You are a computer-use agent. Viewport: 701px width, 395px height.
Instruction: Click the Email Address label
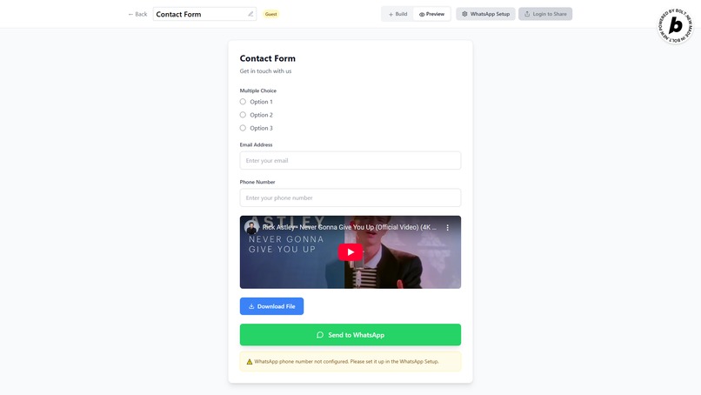tap(256, 144)
